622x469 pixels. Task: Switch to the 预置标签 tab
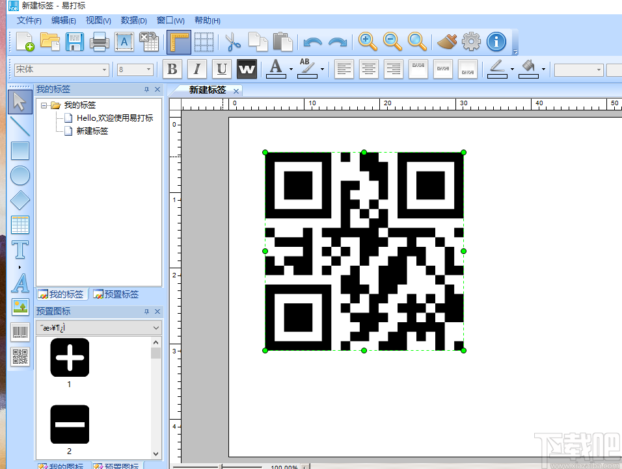click(x=116, y=294)
